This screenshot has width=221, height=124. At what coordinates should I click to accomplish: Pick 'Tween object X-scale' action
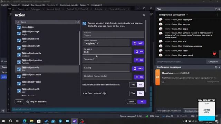coord(47,76)
